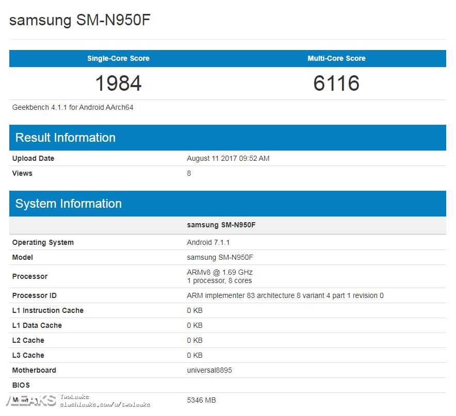The height and width of the screenshot is (416, 456).
Task: Click the ARMv8 @ 1.69 GHz processor value
Action: 220,272
